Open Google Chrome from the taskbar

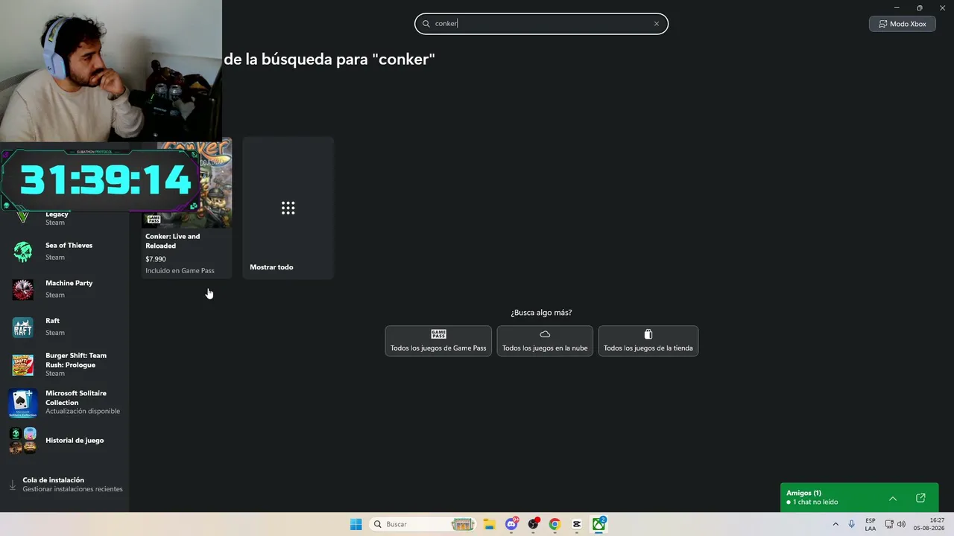point(555,524)
